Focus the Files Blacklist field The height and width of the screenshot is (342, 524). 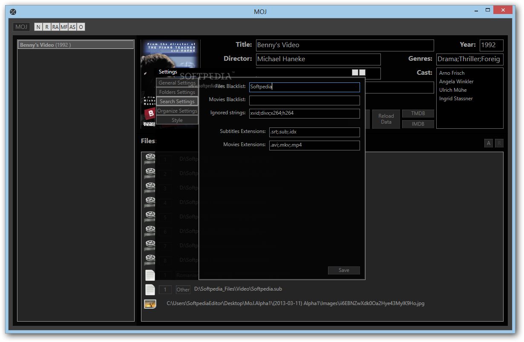(305, 87)
